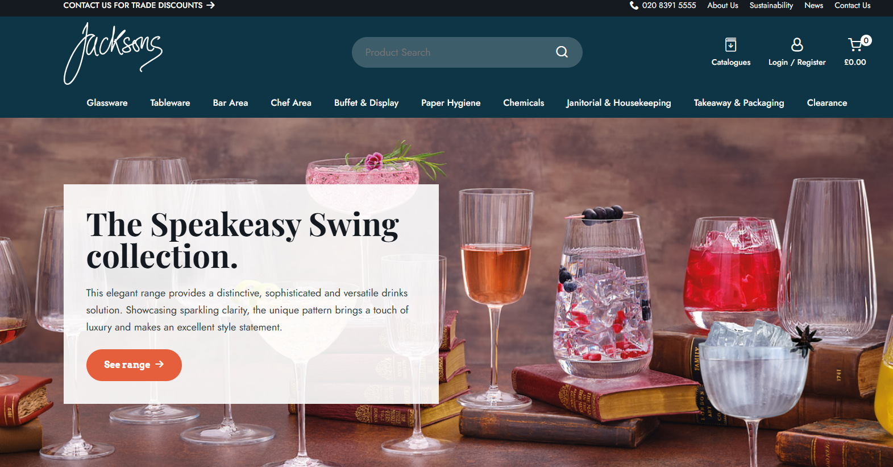Open the Glassware menu
This screenshot has width=893, height=467.
coord(107,103)
